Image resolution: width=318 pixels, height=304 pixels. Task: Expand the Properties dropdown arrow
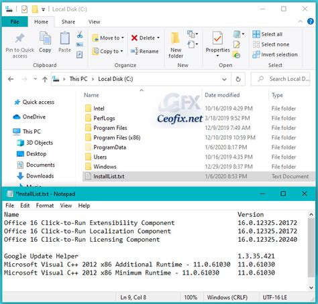coord(217,56)
